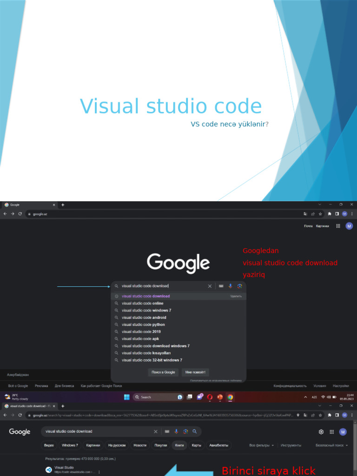The image size is (357, 476).
Task: Open PowerPoint from the taskbar
Action: [220, 397]
